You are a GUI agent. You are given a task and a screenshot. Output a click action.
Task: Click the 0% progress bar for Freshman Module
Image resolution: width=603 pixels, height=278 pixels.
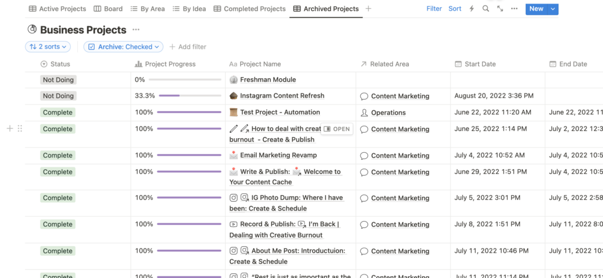click(185, 80)
